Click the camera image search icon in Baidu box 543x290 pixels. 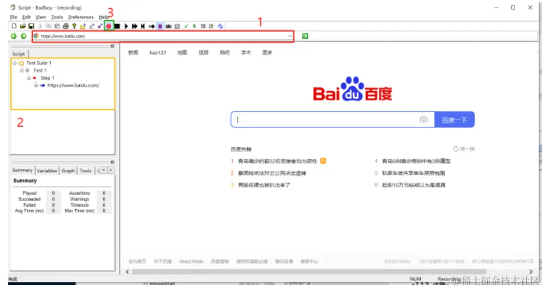click(423, 120)
